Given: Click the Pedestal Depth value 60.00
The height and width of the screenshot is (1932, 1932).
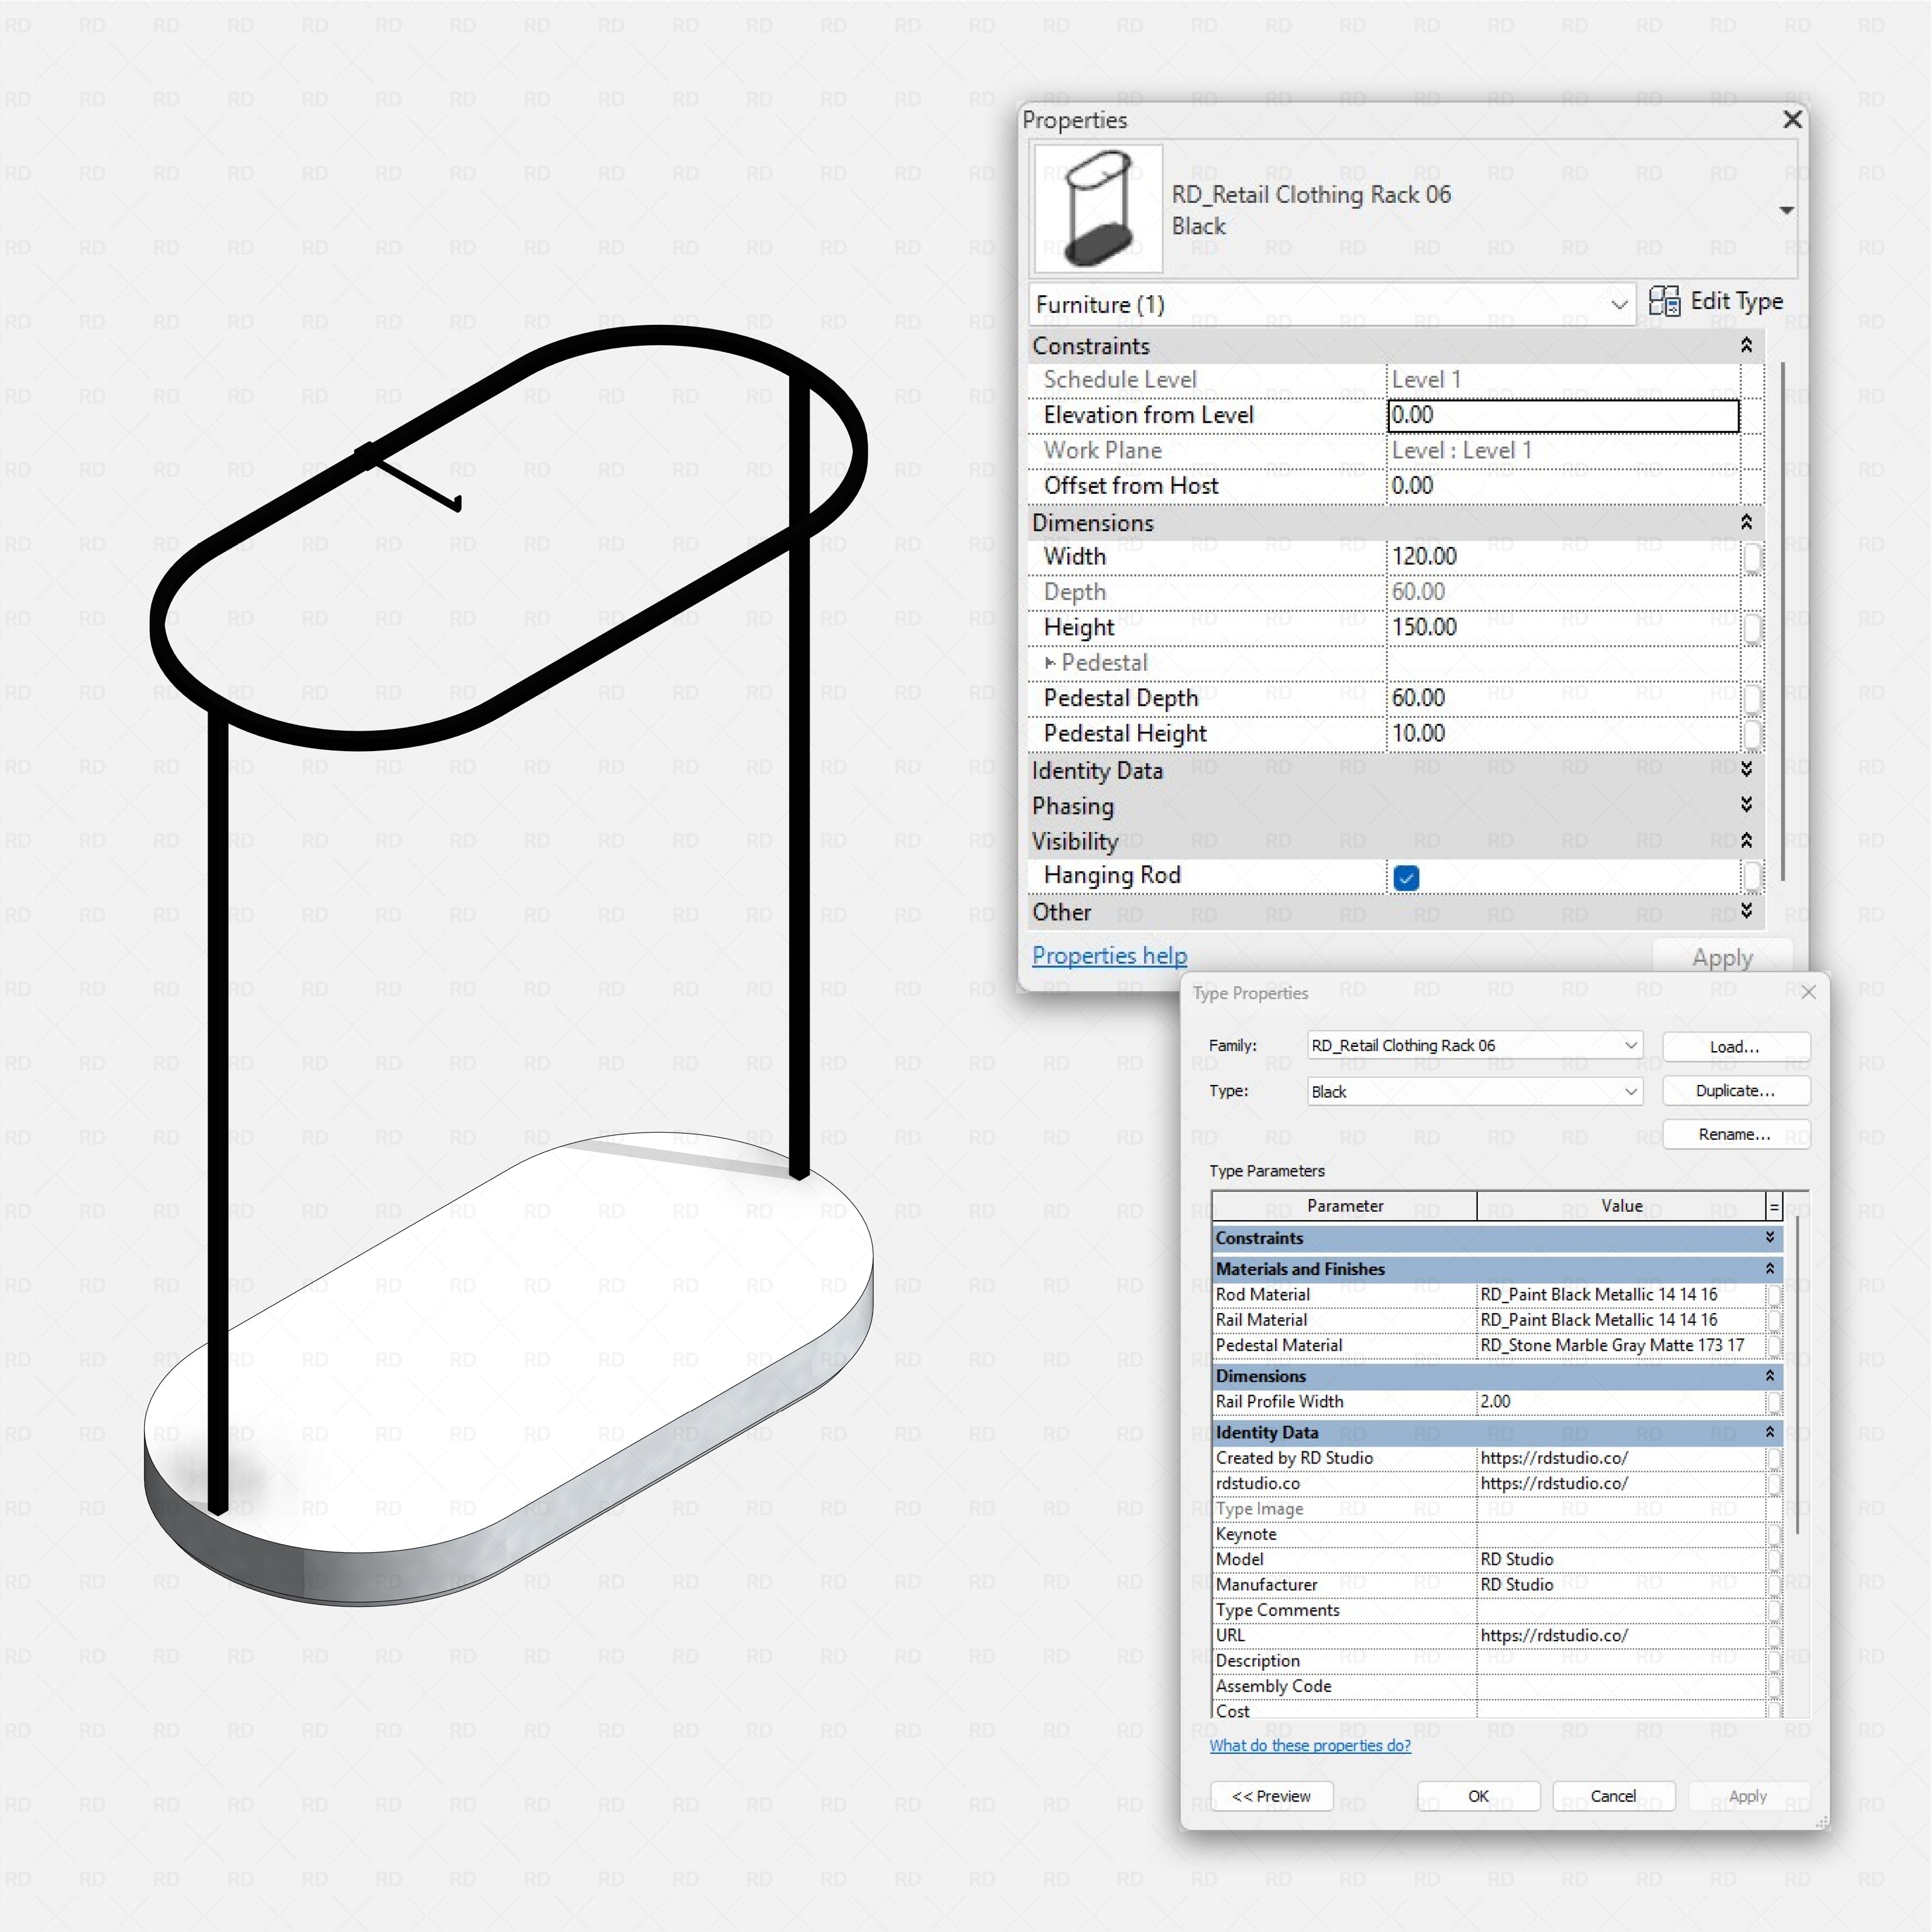Looking at the screenshot, I should [1564, 698].
